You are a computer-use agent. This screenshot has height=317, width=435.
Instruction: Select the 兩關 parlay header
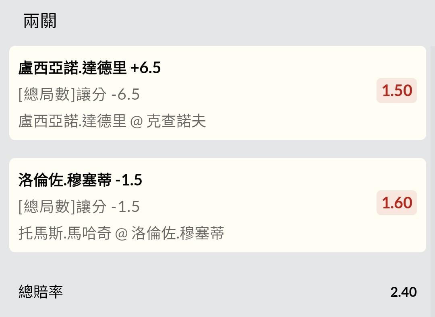point(40,21)
